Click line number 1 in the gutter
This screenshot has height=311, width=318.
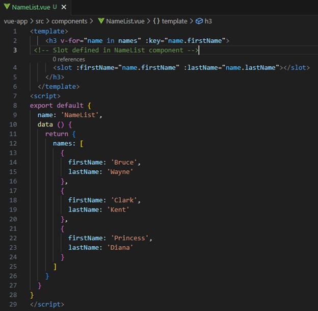[x=15, y=31]
